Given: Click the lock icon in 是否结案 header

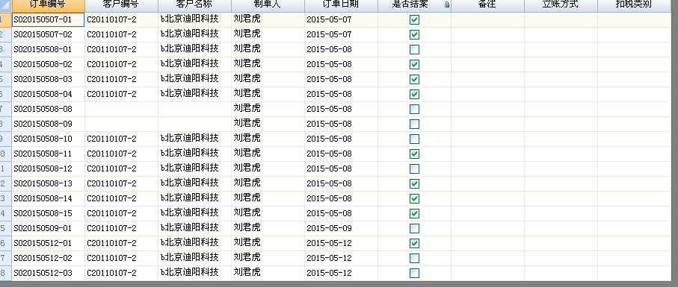Looking at the screenshot, I should (447, 4).
